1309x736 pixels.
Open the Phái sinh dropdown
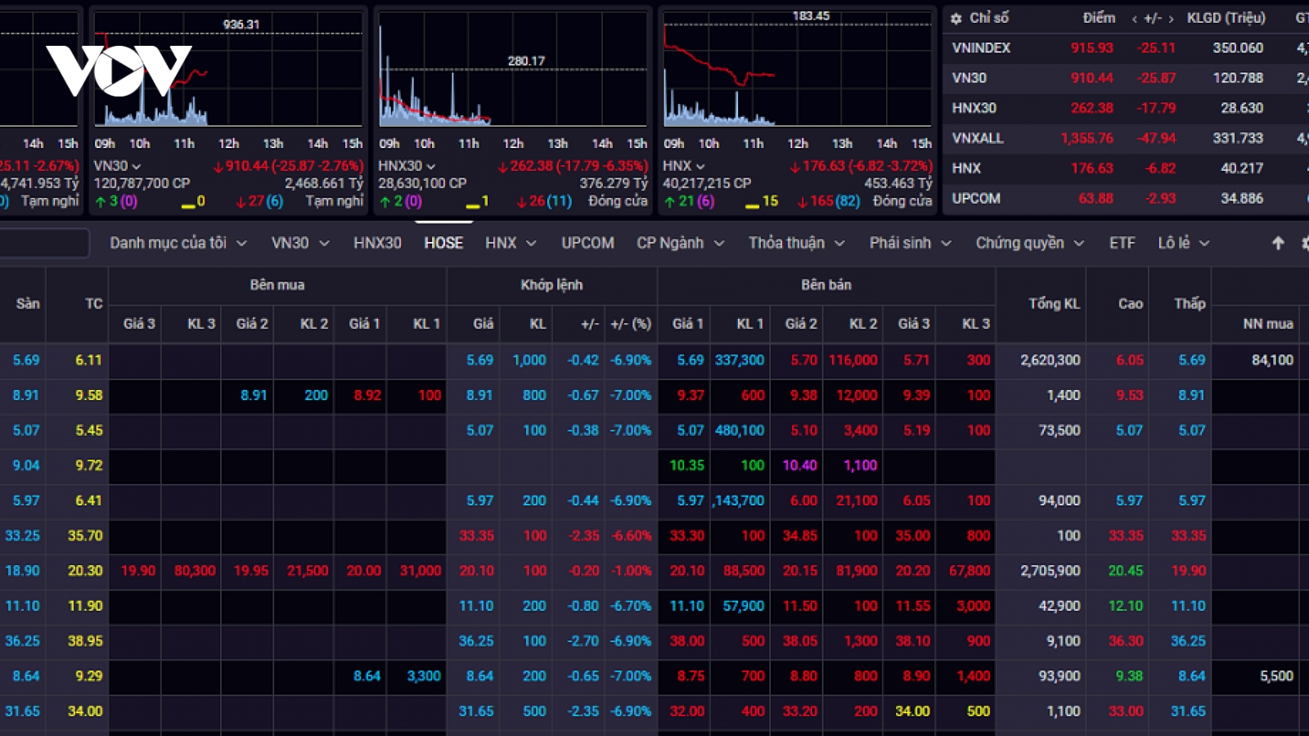[x=946, y=244]
